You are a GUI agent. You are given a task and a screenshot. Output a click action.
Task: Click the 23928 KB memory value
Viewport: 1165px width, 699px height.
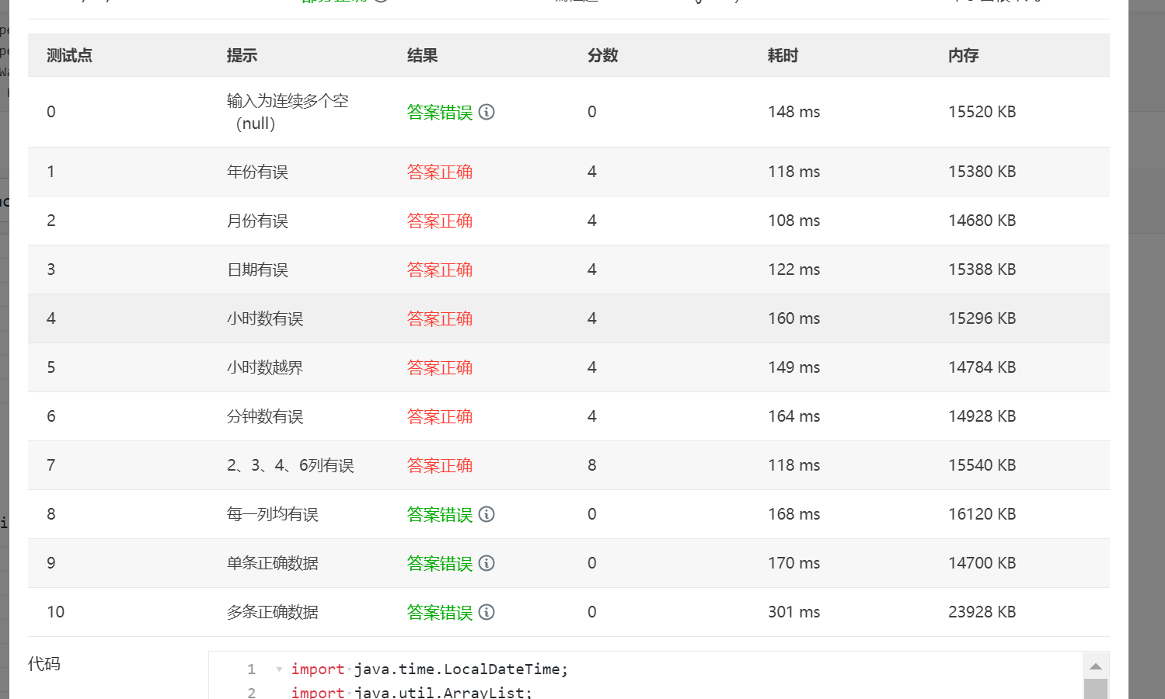point(982,612)
